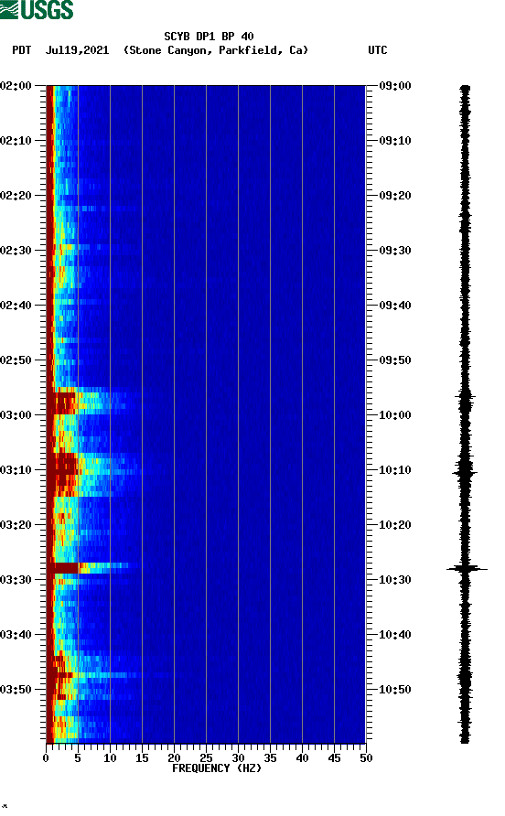Screen dimensions: 505x816
Task: Select the title text 'SCYB DP1 BP 40'
Action: point(209,37)
